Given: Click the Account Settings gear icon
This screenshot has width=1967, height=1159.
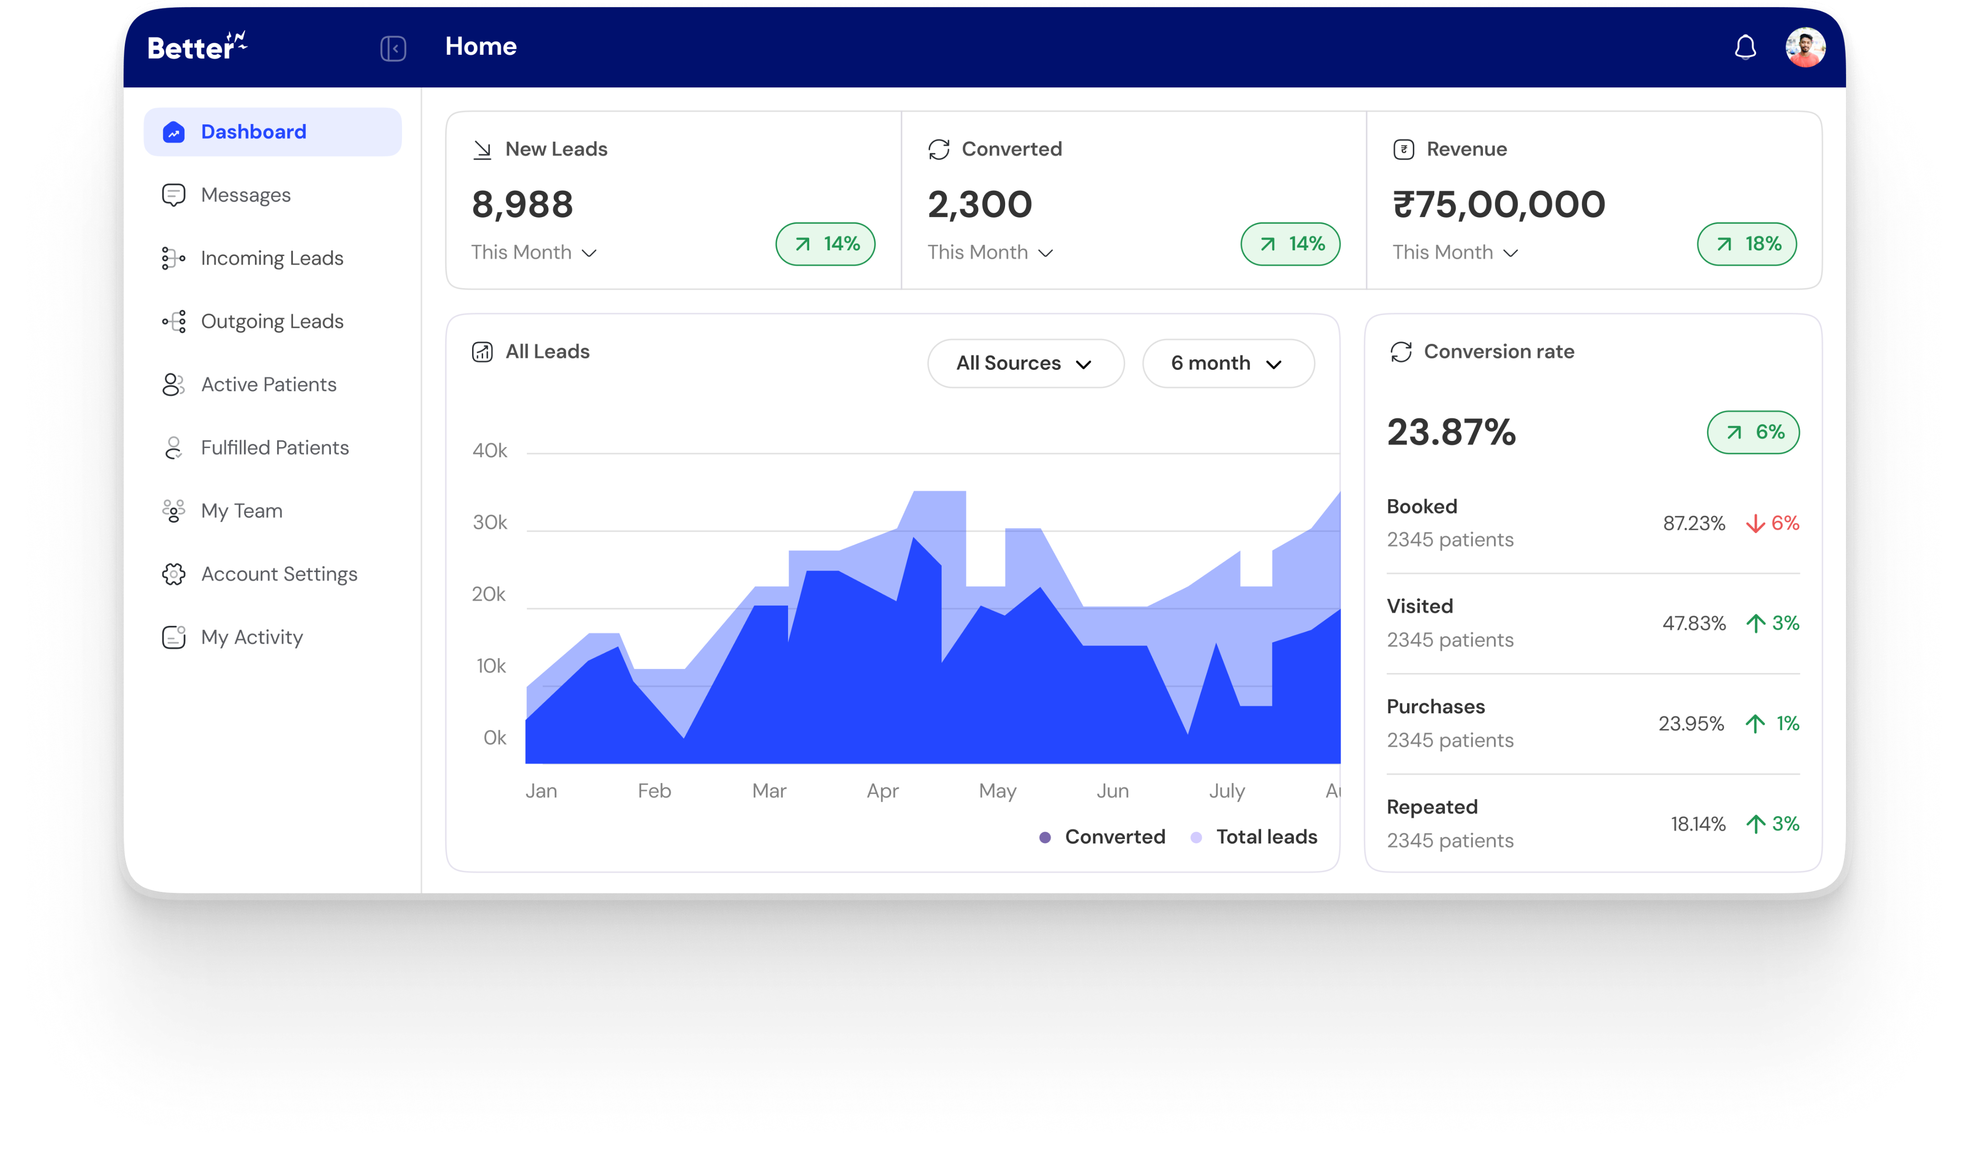Looking at the screenshot, I should [x=173, y=574].
